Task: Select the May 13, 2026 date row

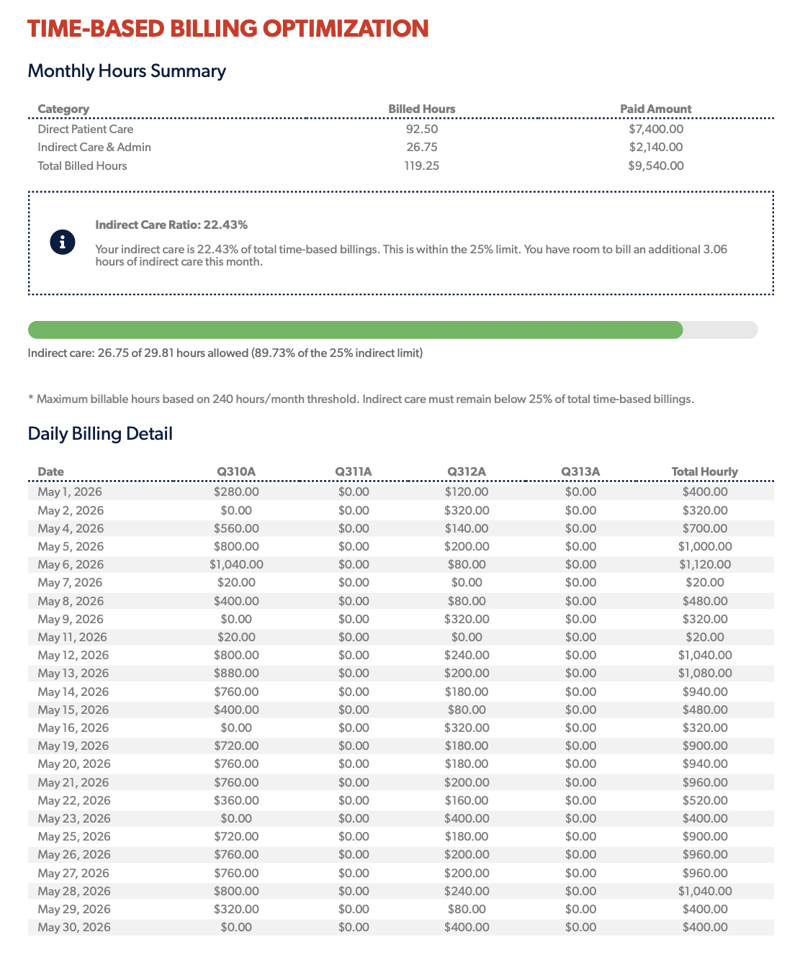Action: tap(401, 674)
